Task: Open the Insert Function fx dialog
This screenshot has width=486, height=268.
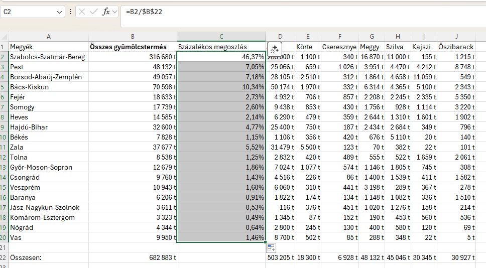Action: point(106,12)
